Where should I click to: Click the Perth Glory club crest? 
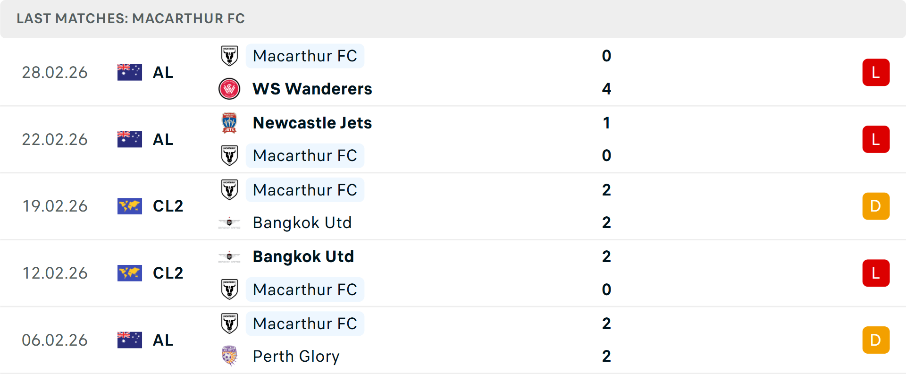pos(229,356)
